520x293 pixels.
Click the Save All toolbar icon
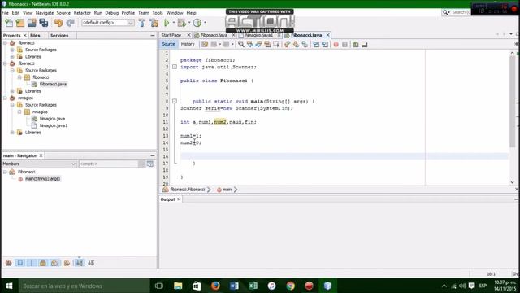[x=44, y=23]
